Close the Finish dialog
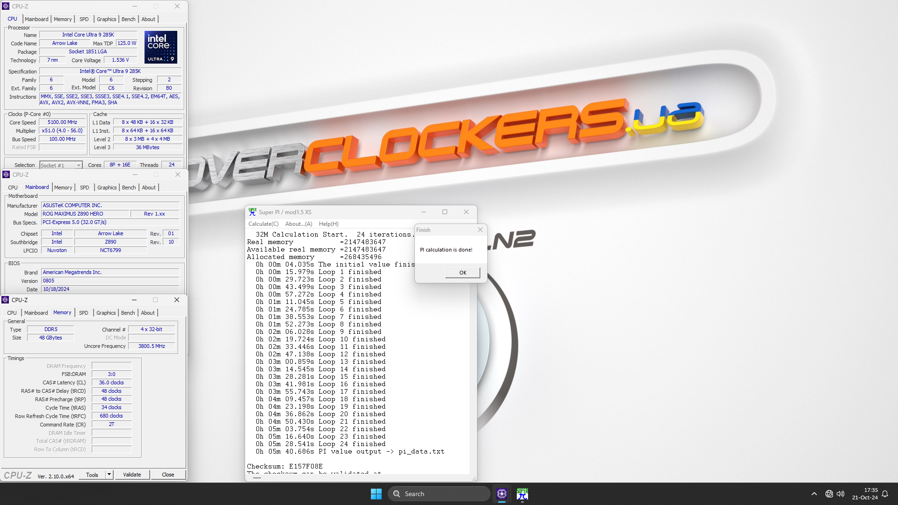This screenshot has width=898, height=505. click(480, 230)
